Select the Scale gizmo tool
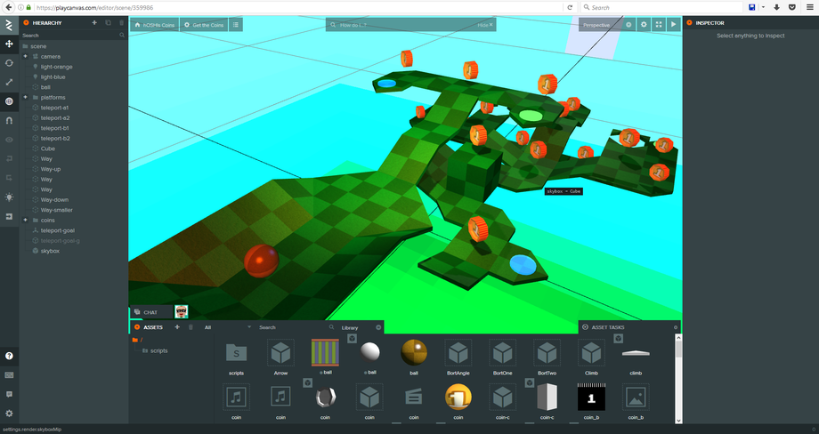Screen dimensions: 819x434 9,82
